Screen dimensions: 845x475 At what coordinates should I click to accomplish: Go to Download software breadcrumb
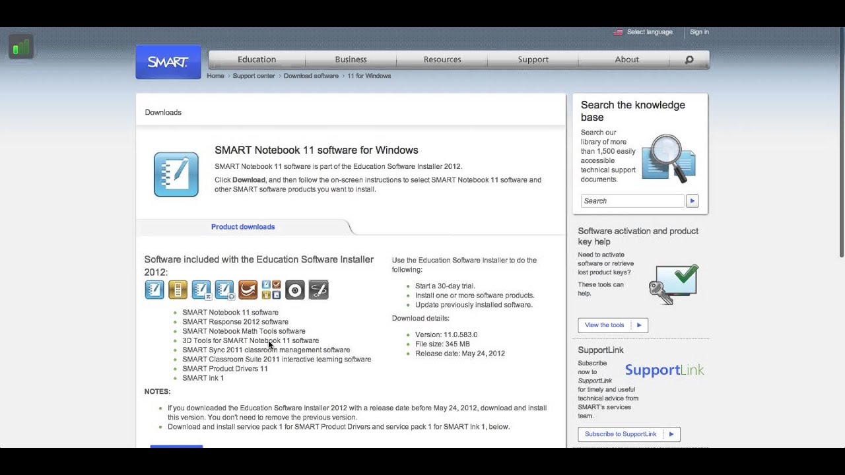pyautogui.click(x=311, y=76)
